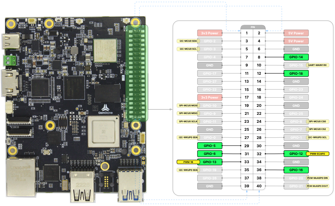The height and width of the screenshot is (206, 335).
Task: Click the yellow PWM-ECAP0 function tag
Action: (x=317, y=154)
